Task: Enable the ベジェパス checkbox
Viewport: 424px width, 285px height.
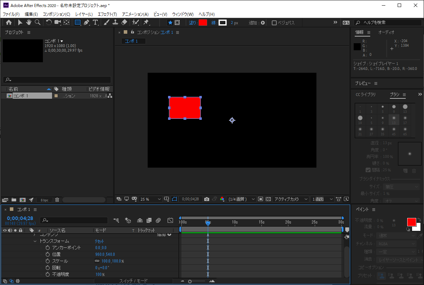Action: pos(274,23)
